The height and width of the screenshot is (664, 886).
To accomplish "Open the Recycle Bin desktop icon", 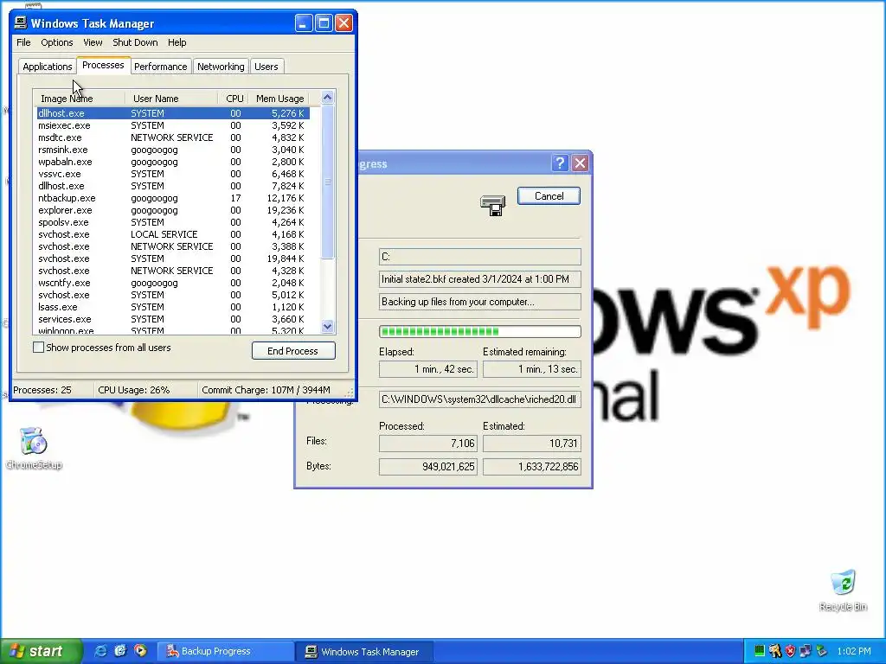I will tap(843, 590).
